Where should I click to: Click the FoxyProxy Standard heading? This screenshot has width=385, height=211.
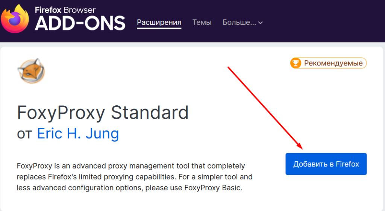tap(103, 113)
